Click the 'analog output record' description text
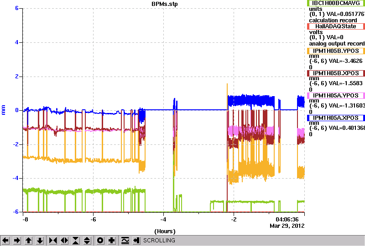 click(337, 44)
